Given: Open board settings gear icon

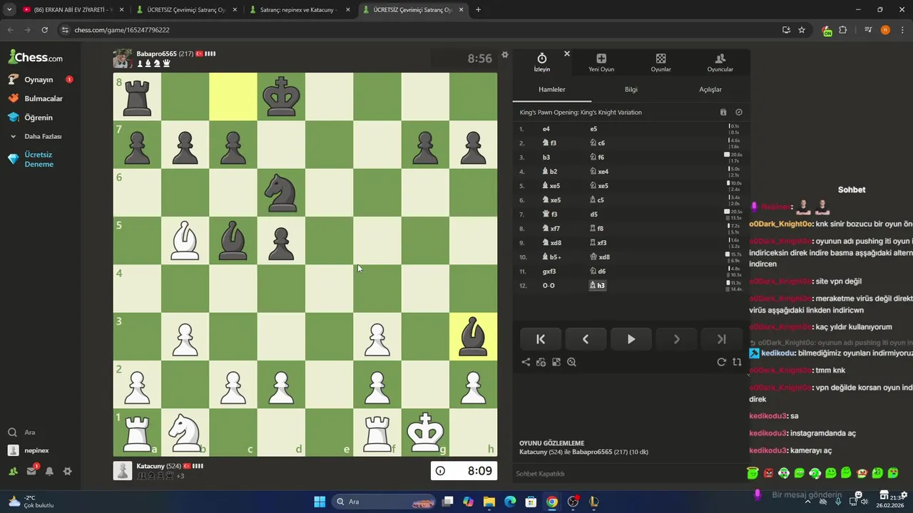Looking at the screenshot, I should click(x=505, y=55).
